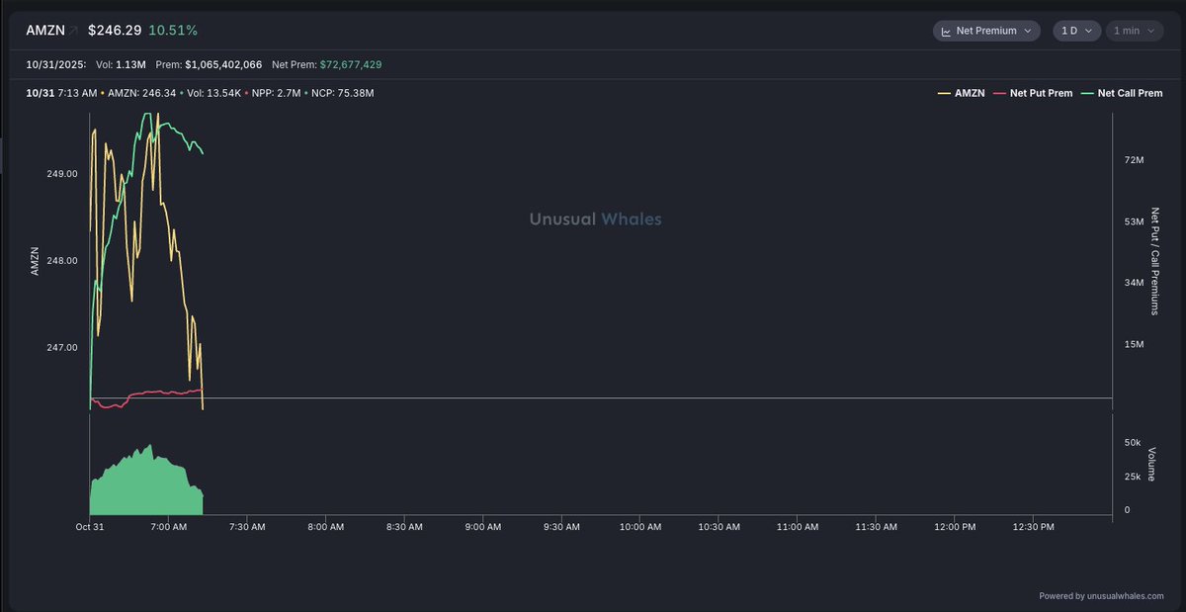1186x612 pixels.
Task: Click the AMZN ticker symbol title
Action: [45, 31]
